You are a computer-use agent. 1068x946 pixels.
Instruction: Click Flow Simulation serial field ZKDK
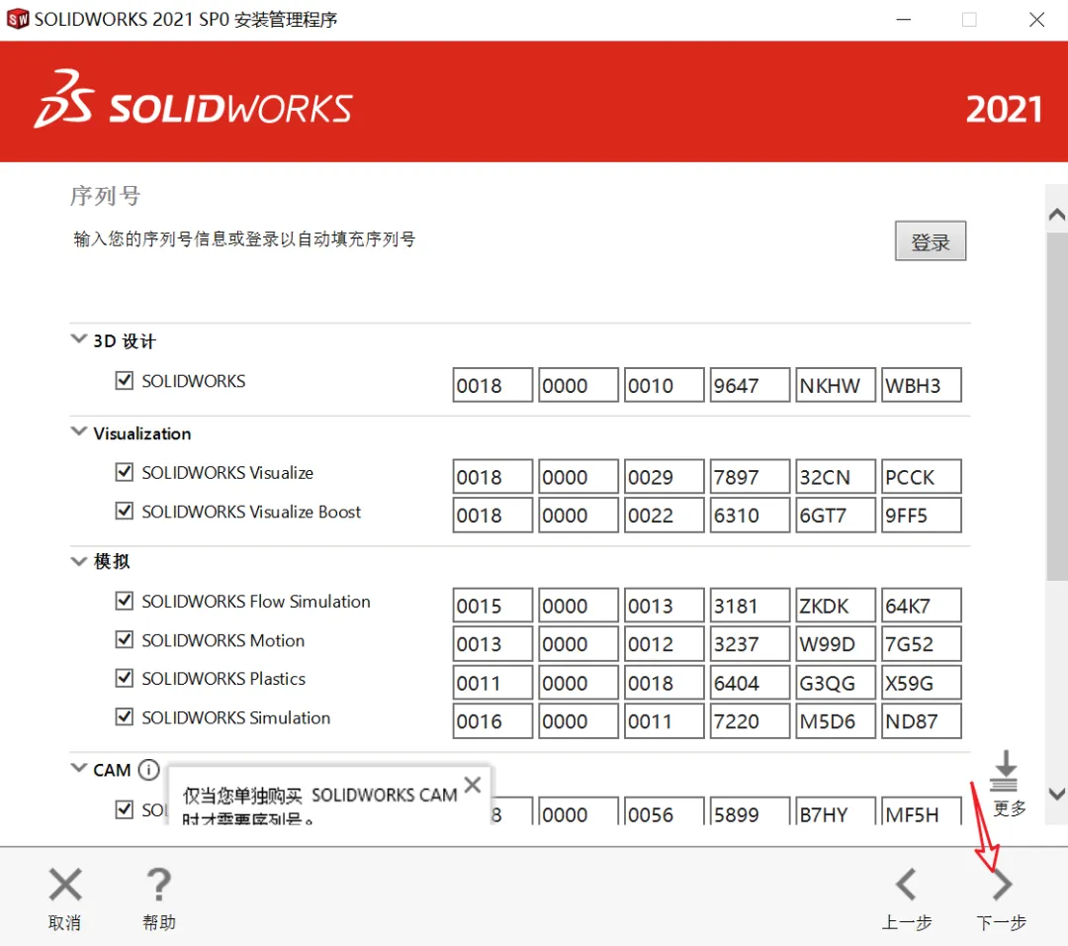point(836,606)
